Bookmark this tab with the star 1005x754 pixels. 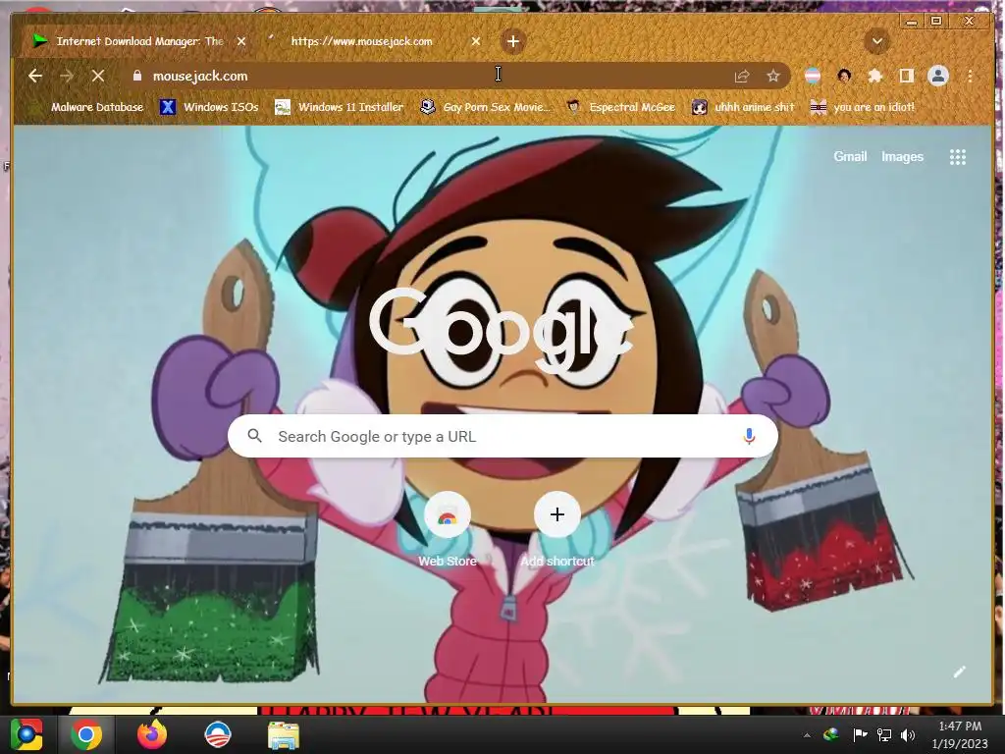773,76
